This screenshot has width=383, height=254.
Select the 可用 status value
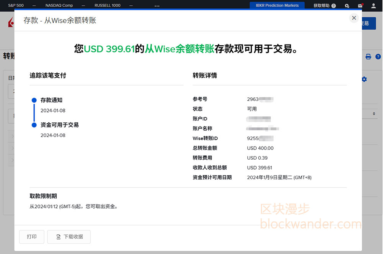(252, 109)
